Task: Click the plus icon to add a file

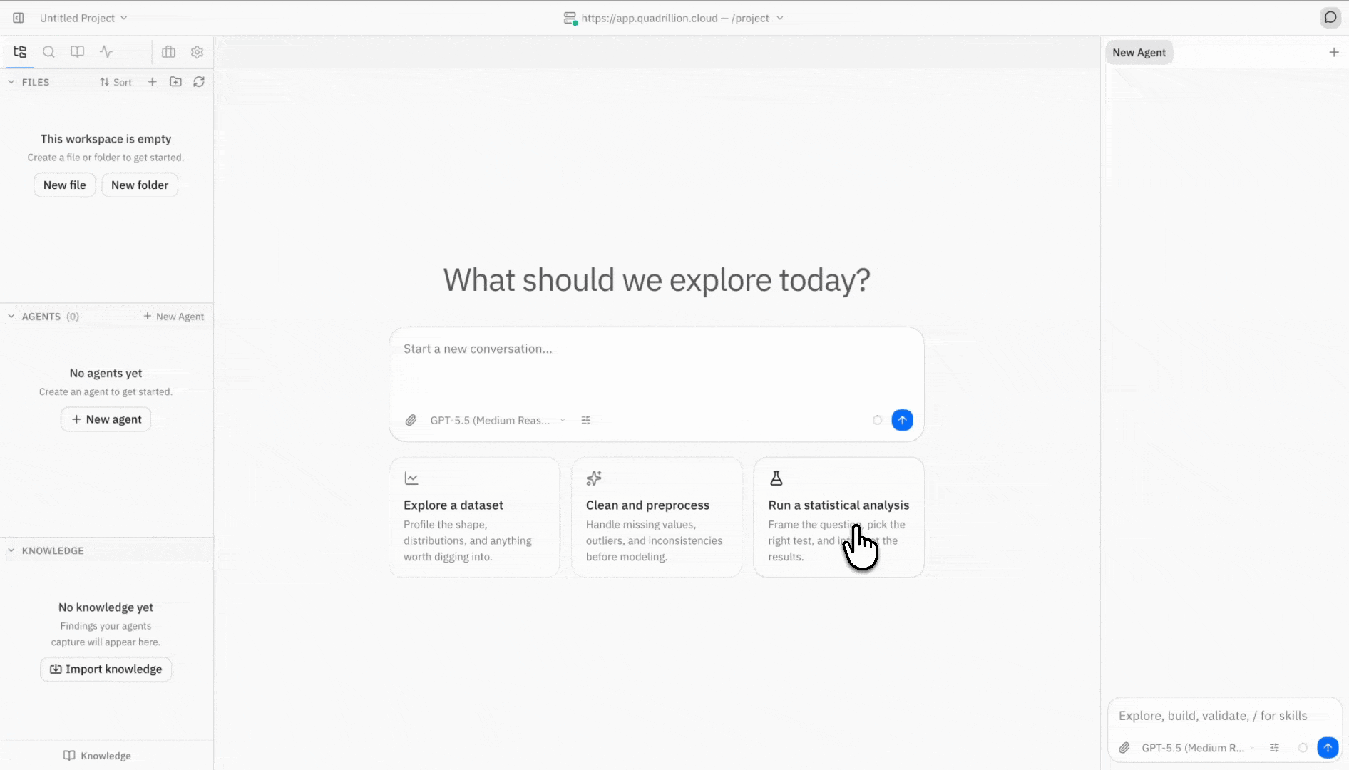Action: 152,82
